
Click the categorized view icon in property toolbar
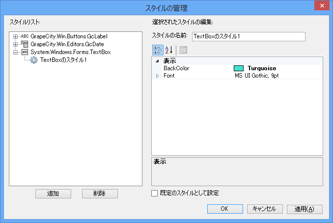click(158, 50)
